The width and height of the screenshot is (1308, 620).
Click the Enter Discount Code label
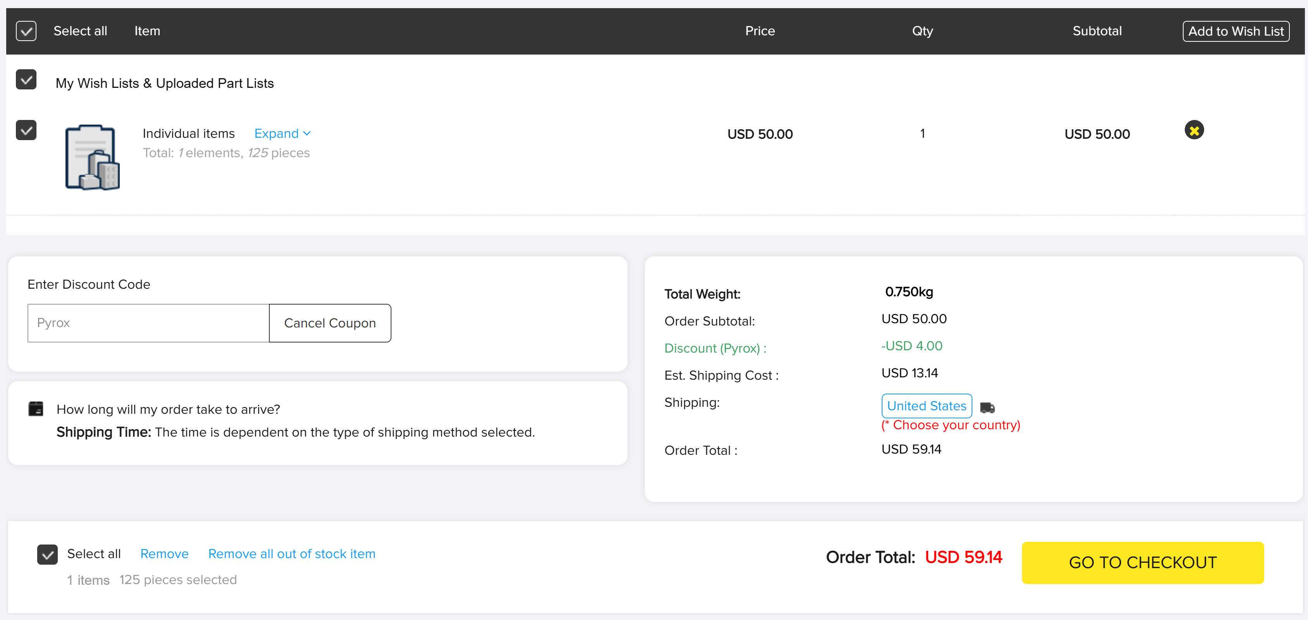pos(89,284)
